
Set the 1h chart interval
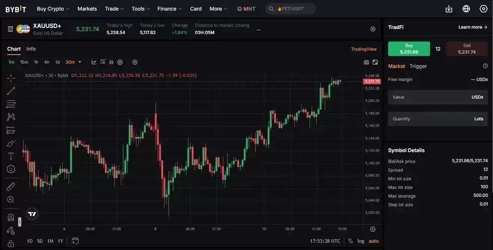coord(36,62)
